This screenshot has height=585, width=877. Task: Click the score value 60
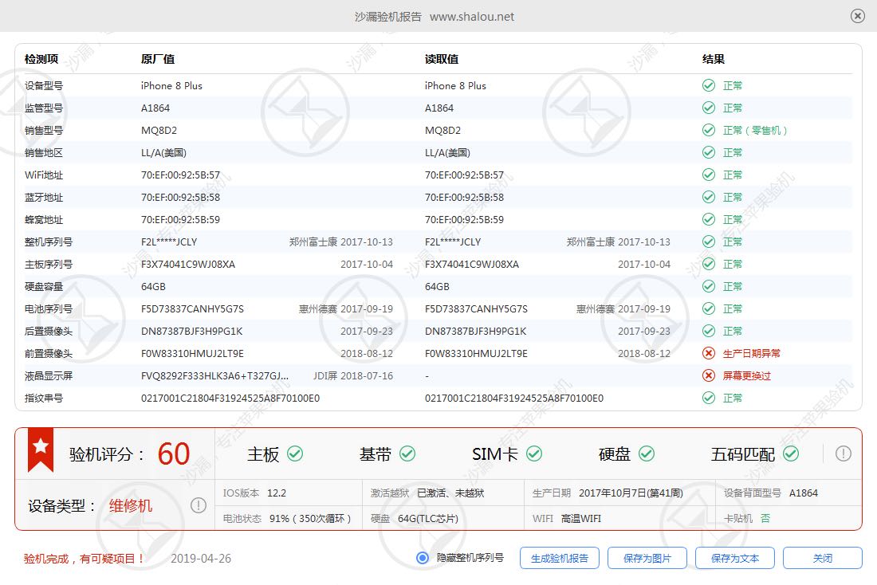point(174,453)
